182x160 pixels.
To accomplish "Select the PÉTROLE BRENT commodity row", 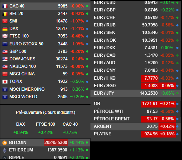I will point(136,119).
